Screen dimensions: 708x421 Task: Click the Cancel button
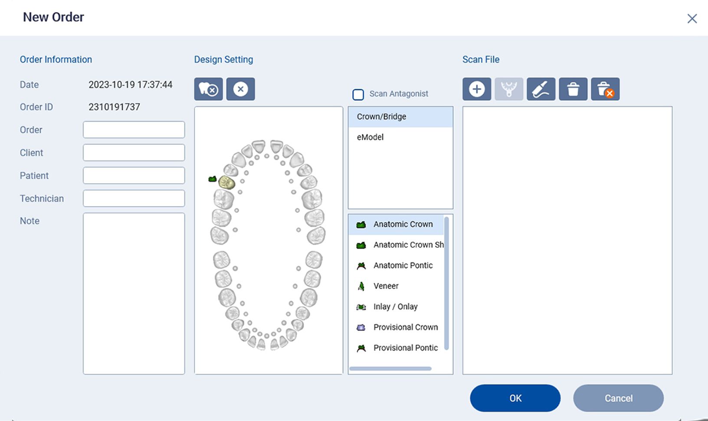point(618,398)
